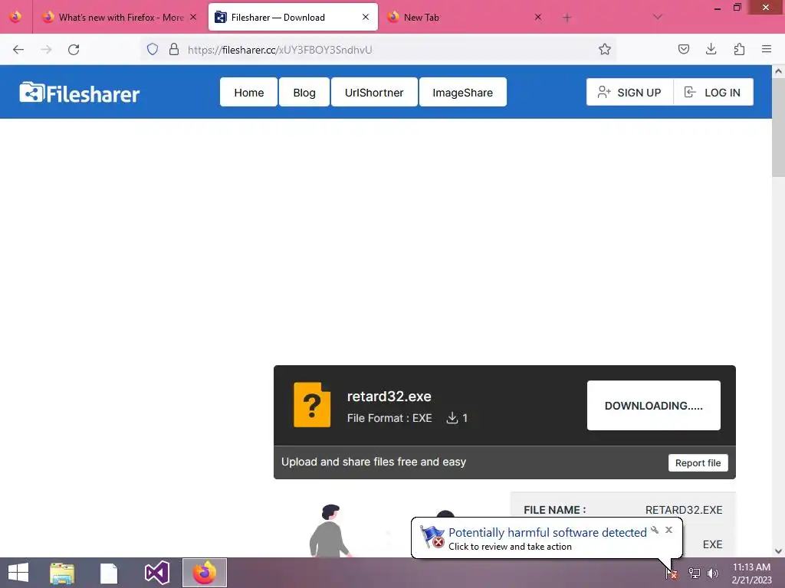
Task: Close the New Tab tab
Action: tap(537, 17)
